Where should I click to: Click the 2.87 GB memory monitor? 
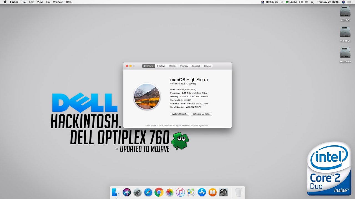click(x=272, y=2)
